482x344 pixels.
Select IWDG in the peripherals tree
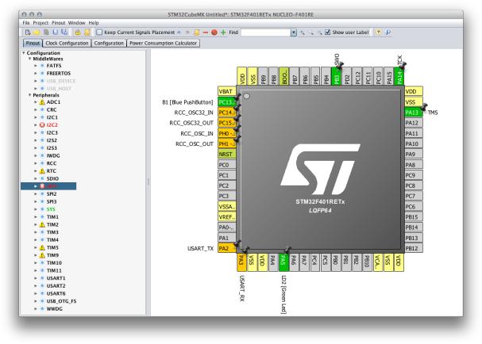tap(53, 155)
